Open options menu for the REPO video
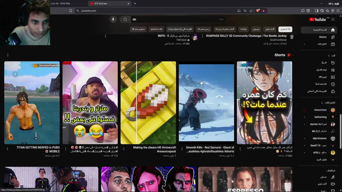The width and height of the screenshot is (342, 192). [106, 36]
